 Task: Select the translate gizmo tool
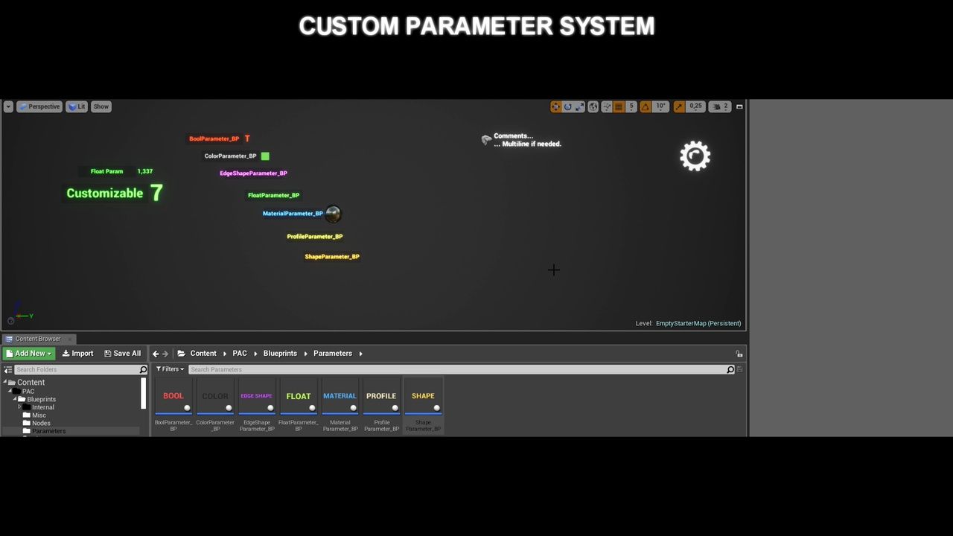click(x=555, y=106)
